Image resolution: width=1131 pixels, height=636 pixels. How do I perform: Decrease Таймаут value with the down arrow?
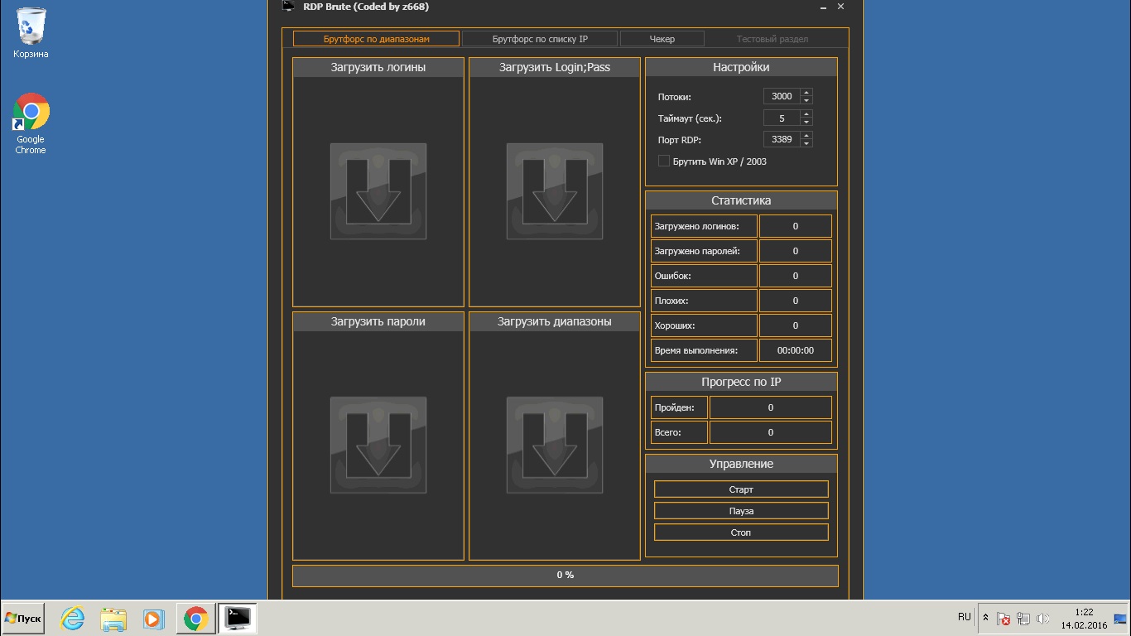pos(806,122)
